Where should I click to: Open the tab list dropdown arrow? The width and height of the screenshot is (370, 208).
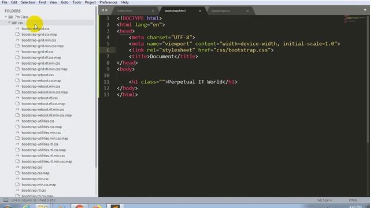click(365, 10)
